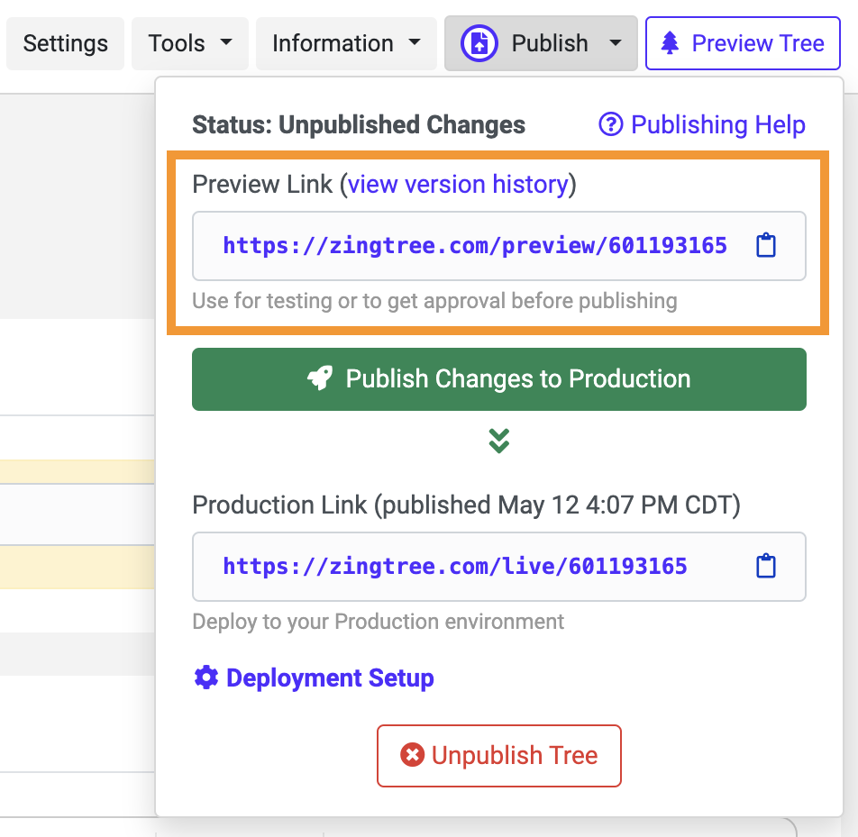Open the zingtree live production URL

(455, 566)
